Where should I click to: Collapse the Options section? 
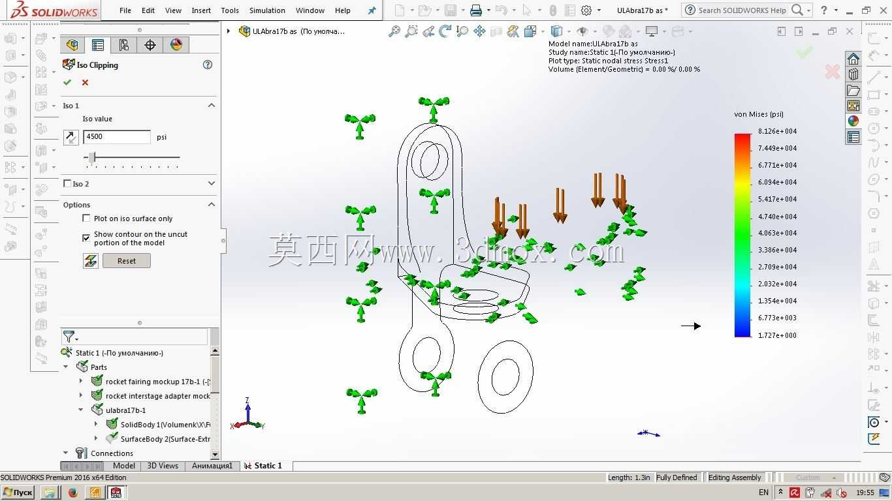(212, 204)
